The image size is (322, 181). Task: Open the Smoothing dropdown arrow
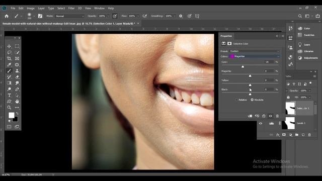pyautogui.click(x=175, y=16)
